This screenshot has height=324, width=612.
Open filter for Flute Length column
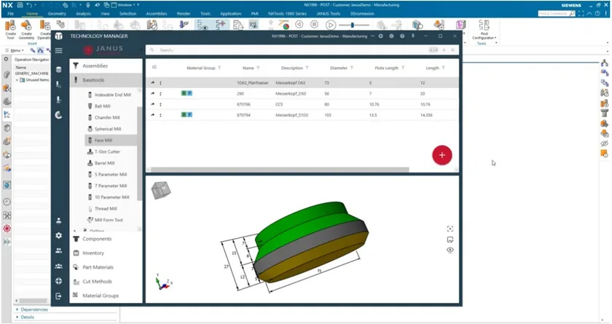pyautogui.click(x=403, y=68)
